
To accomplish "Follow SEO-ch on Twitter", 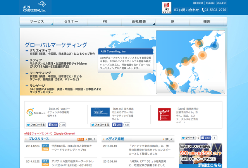I will 36,125.
